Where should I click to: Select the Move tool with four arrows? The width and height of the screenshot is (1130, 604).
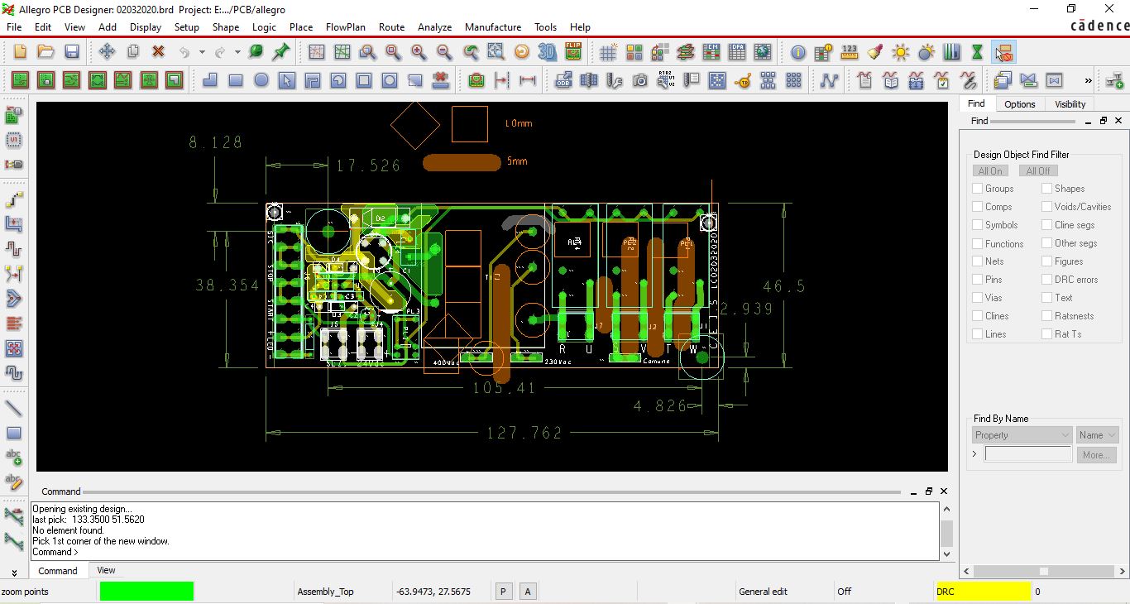point(107,52)
